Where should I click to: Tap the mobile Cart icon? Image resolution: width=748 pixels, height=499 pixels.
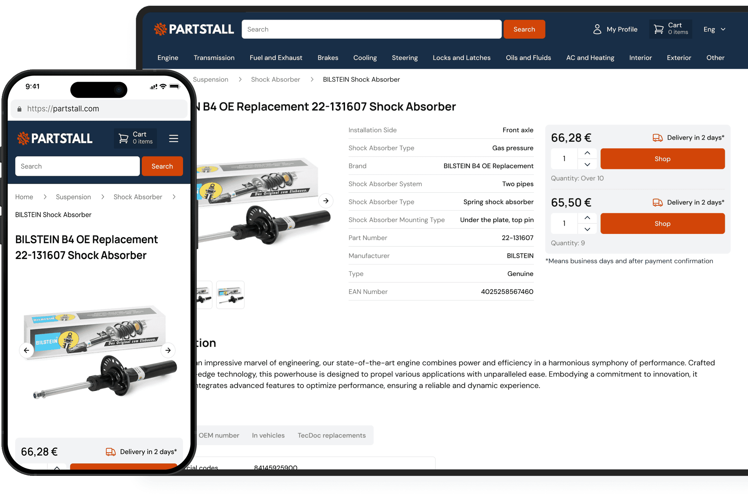pyautogui.click(x=124, y=138)
